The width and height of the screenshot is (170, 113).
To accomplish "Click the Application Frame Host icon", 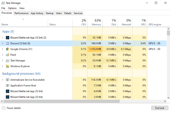I will point(7,85).
